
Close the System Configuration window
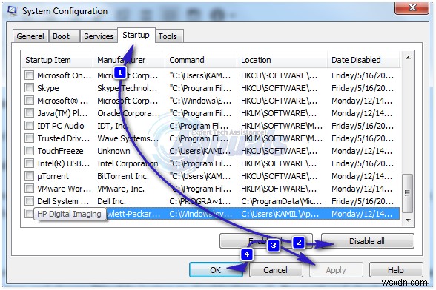412,8
